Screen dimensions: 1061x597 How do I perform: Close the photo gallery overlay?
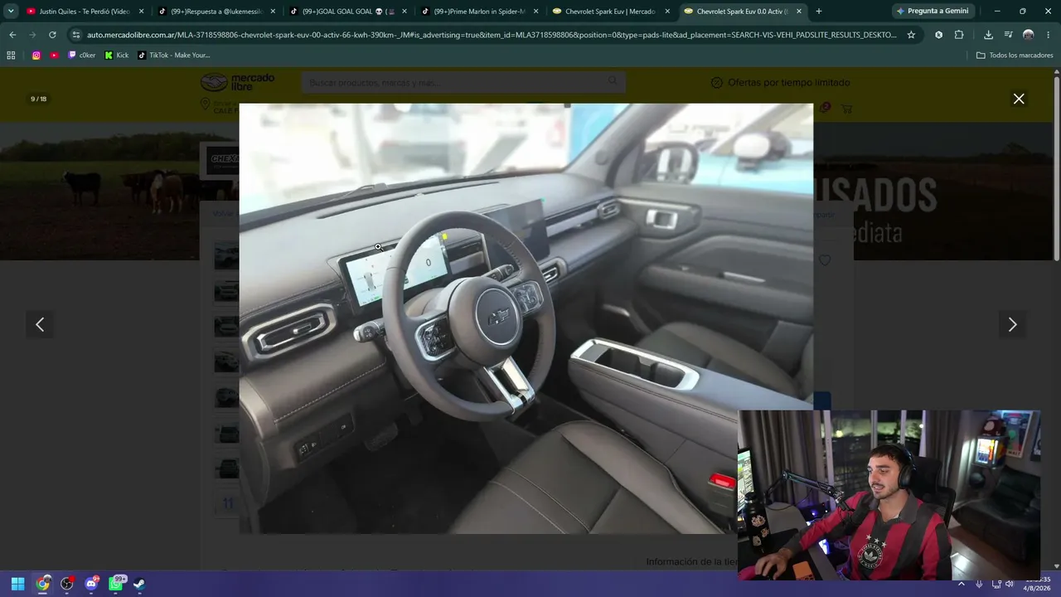1019,99
